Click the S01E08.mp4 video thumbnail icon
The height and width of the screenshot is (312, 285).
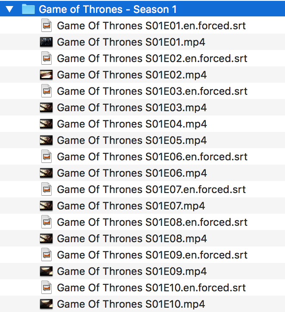[x=46, y=238]
